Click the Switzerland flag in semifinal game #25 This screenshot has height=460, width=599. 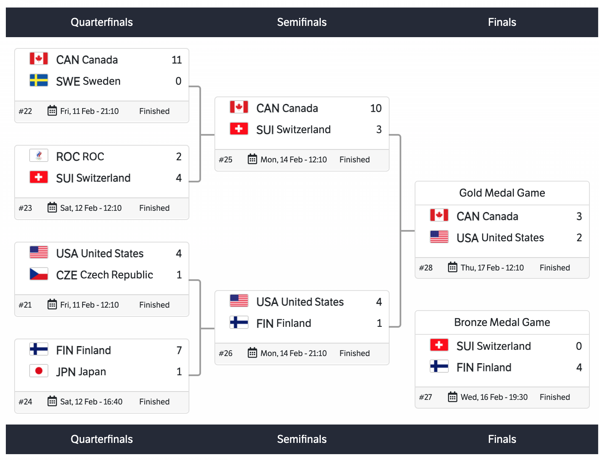pos(239,129)
